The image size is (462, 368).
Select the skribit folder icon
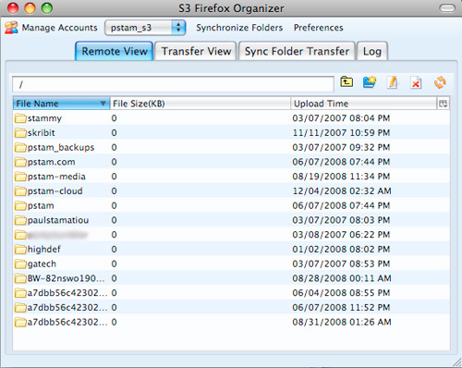pos(20,133)
